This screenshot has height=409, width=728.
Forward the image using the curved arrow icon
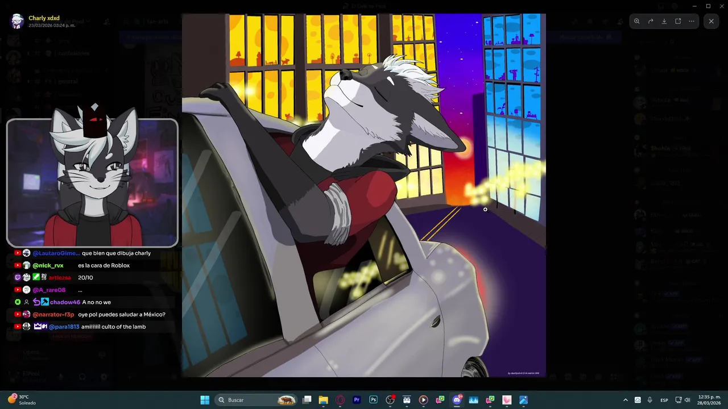point(651,21)
